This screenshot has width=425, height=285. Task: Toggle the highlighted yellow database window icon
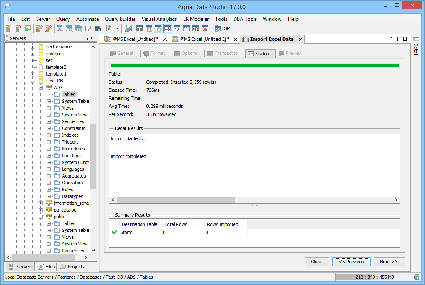(158, 28)
